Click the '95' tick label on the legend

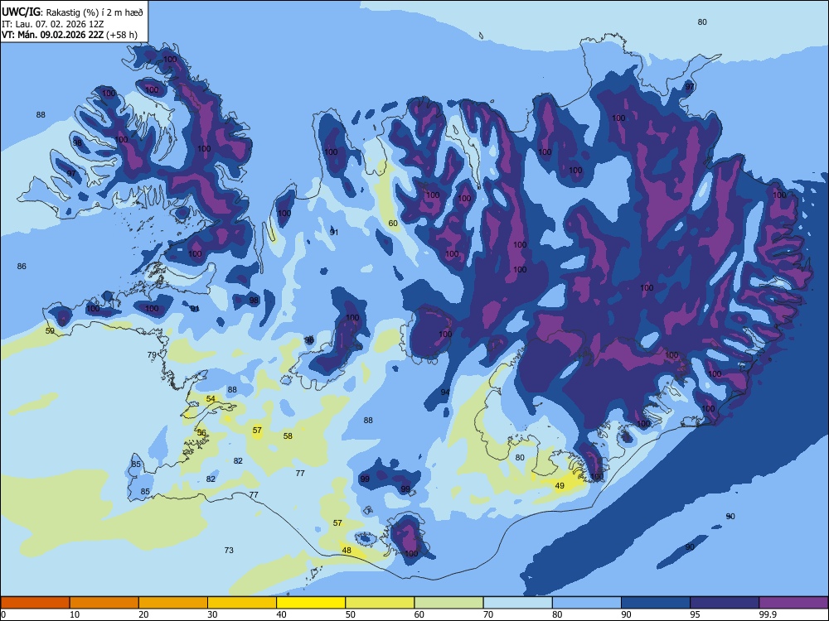point(696,614)
